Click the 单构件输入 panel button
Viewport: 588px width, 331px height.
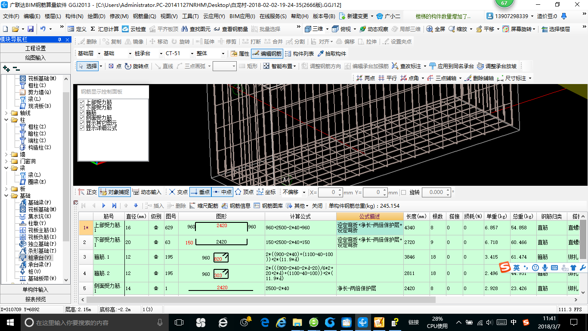pyautogui.click(x=35, y=290)
